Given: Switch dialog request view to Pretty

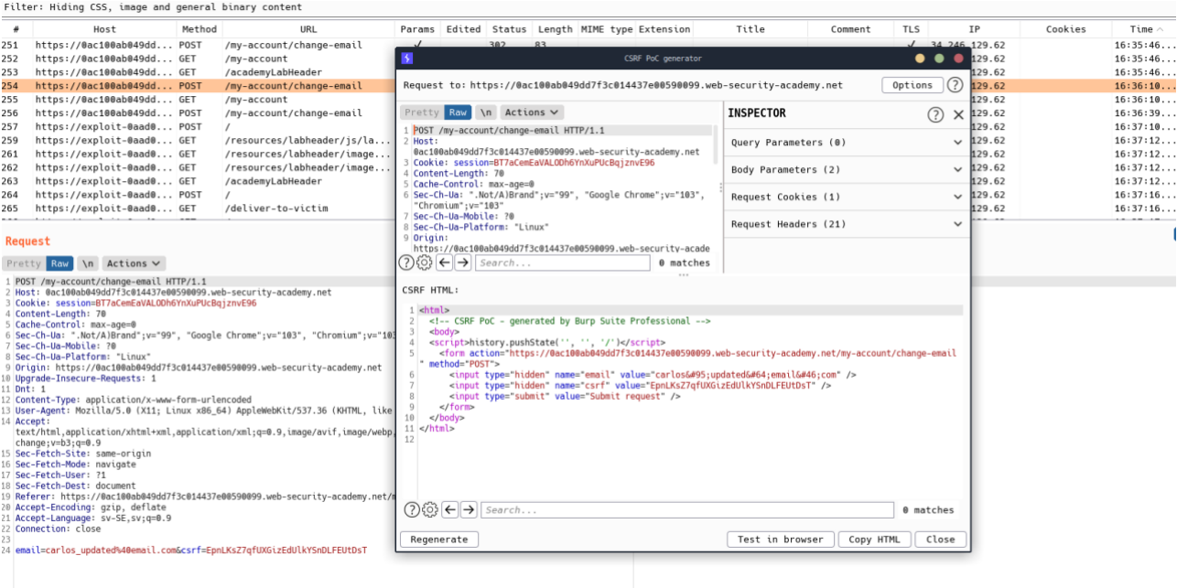Looking at the screenshot, I should [x=422, y=112].
